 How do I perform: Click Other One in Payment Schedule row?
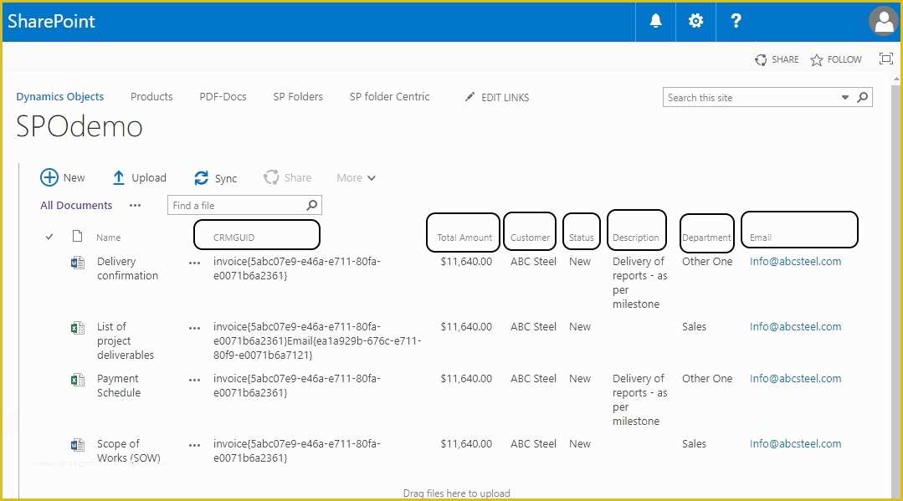pos(707,378)
